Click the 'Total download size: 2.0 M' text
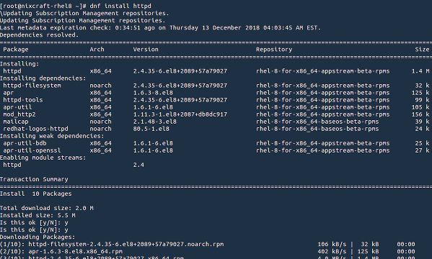The image size is (432, 259). (47, 208)
